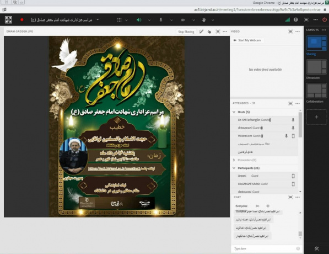Maximize the Chat pod
Image resolution: width=329 pixels, height=254 pixels.
click(x=290, y=197)
